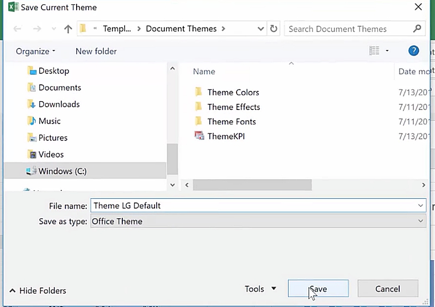Select Windows (C:) drive in sidebar
Screen dimensions: 435x307
(x=62, y=171)
